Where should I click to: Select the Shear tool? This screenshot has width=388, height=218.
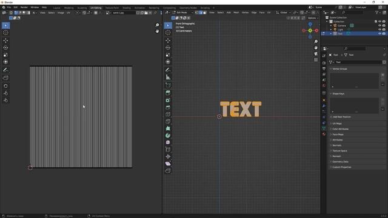pyautogui.click(x=168, y=163)
